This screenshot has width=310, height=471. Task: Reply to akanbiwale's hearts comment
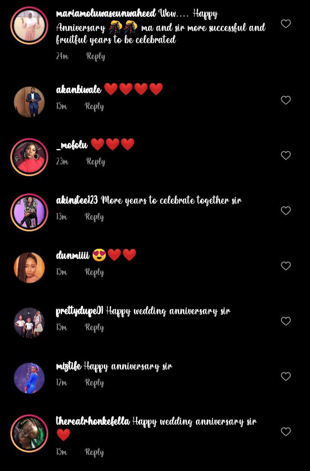click(x=94, y=106)
